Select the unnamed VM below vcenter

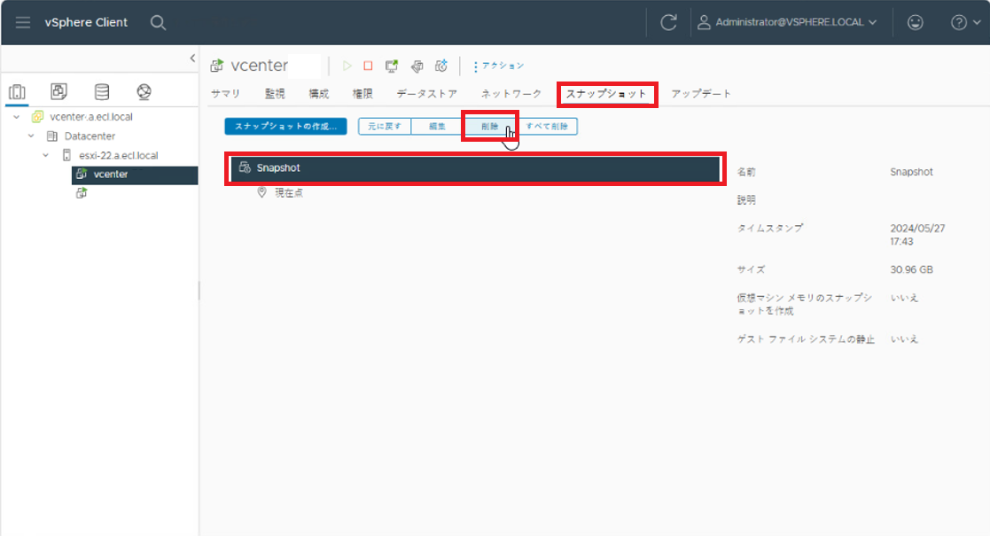(82, 193)
